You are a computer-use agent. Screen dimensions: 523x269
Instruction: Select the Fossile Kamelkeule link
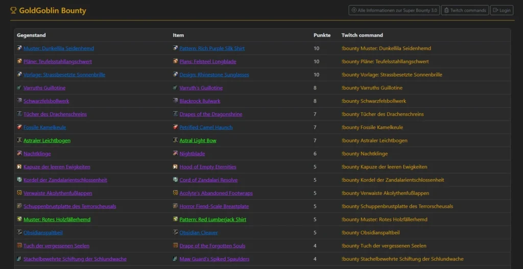point(45,127)
